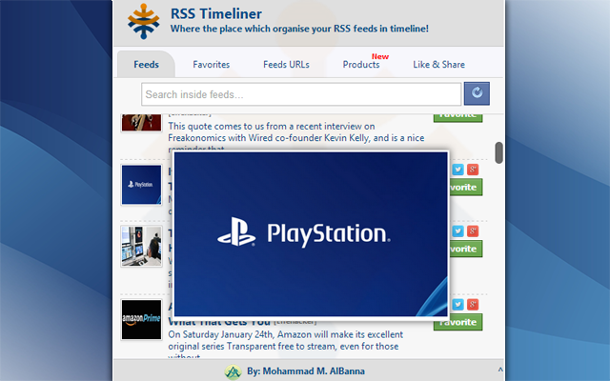Tweet the feed item with office monitors thumbnail
This screenshot has width=610, height=381.
tap(457, 231)
